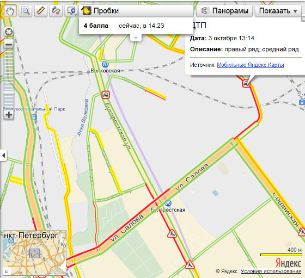Click the 'Воздухоплавательный Парк' label
The image size is (305, 278).
click(x=34, y=109)
